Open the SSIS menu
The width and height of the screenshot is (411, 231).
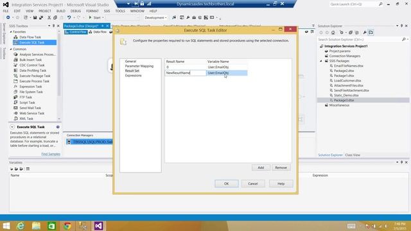click(x=107, y=11)
